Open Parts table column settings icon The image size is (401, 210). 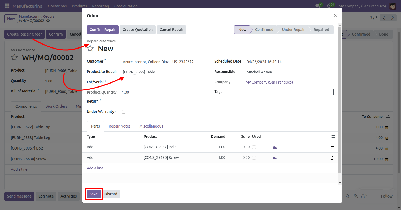coord(333,137)
